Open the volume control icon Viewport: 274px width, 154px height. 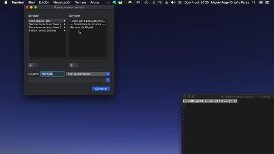[173, 2]
